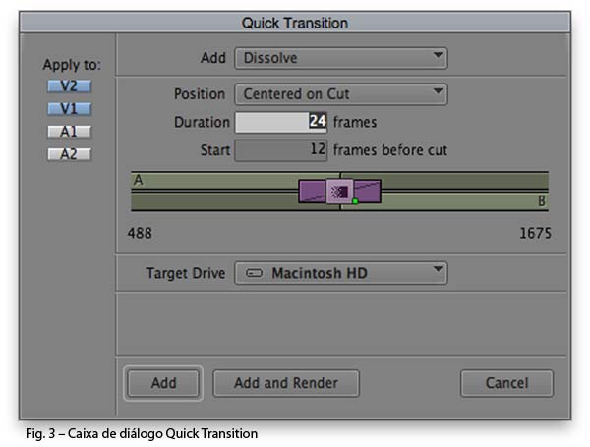Enable the A2 audio track button
The width and height of the screenshot is (590, 447).
(68, 154)
